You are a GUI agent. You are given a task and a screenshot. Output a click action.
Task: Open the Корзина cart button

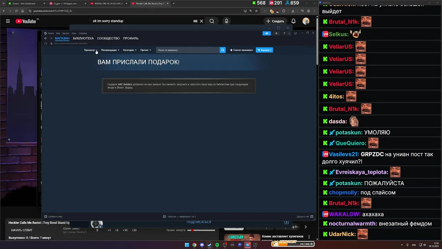tap(265, 50)
